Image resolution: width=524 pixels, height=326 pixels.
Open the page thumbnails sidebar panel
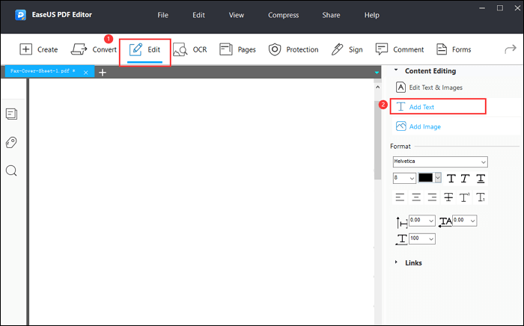pyautogui.click(x=11, y=114)
